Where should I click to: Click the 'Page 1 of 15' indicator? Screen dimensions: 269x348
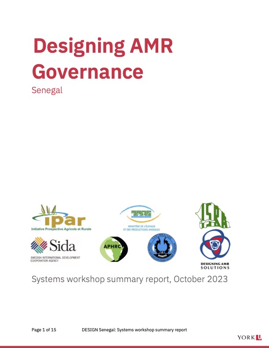pos(44,330)
